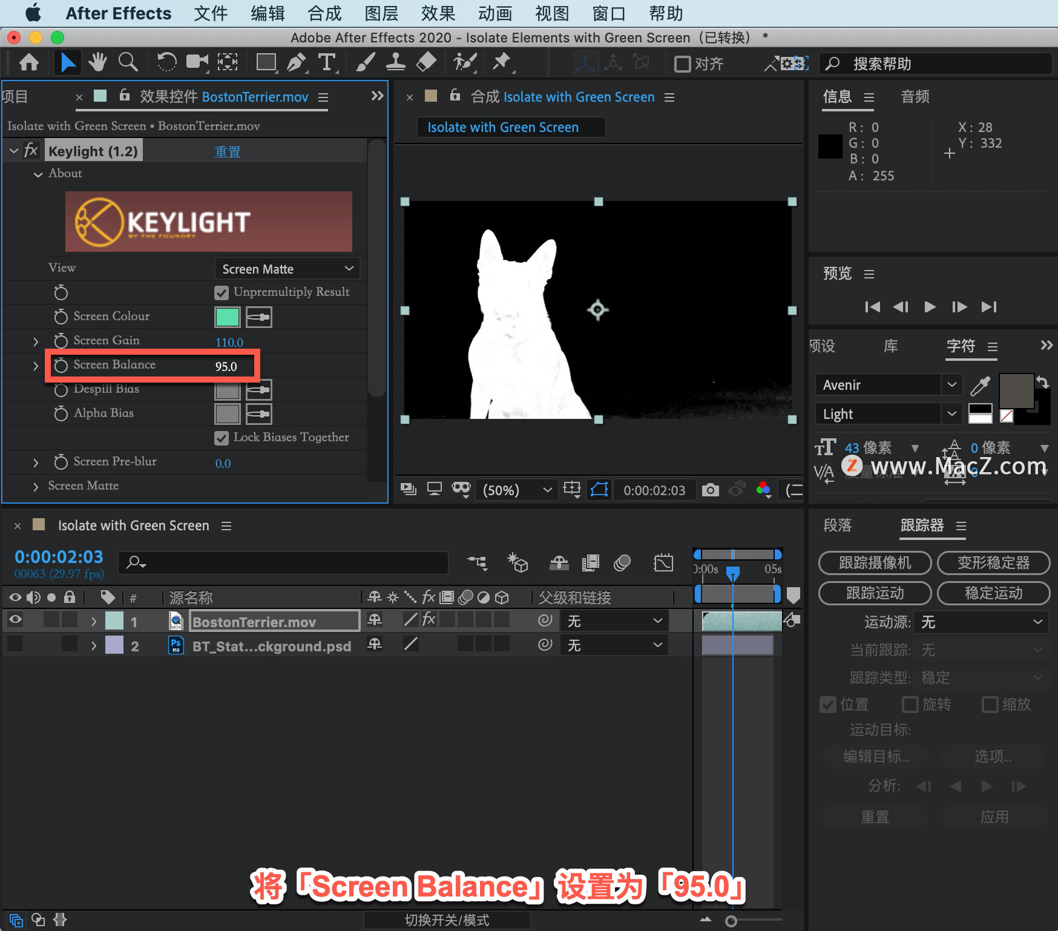Expand the Screen Matte group
This screenshot has height=931, width=1058.
click(36, 487)
